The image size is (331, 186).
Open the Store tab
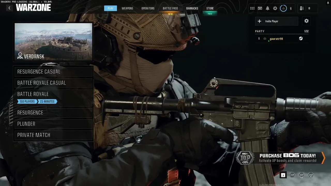click(210, 8)
